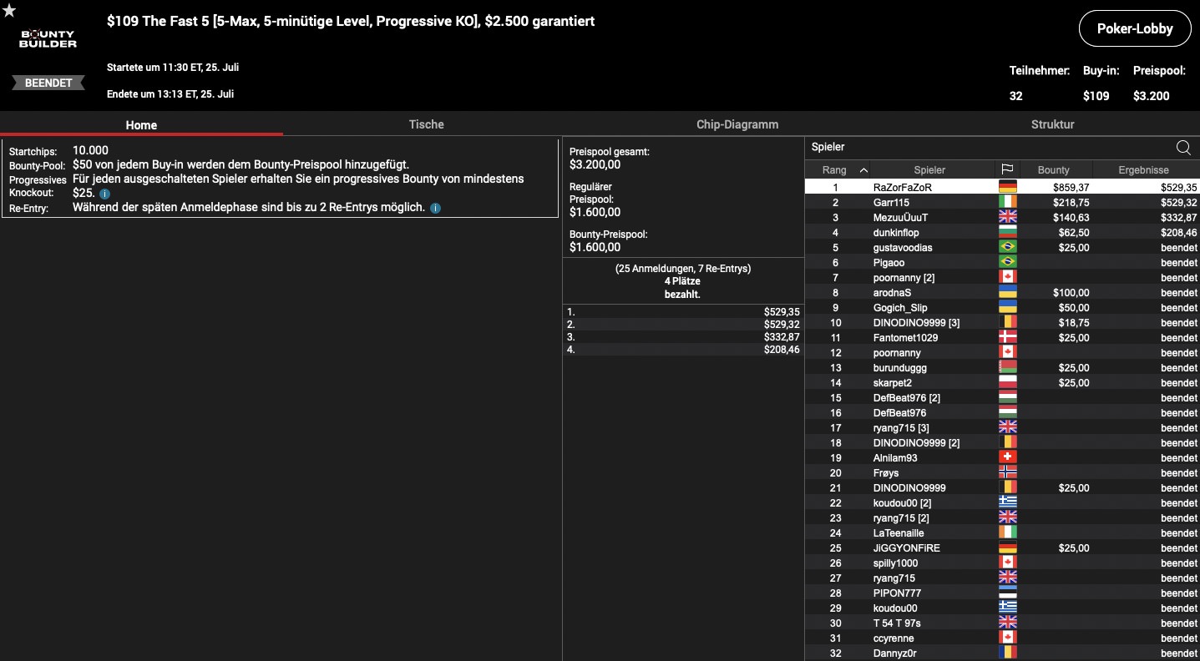1200x661 pixels.
Task: Select the first place payout row
Action: pyautogui.click(x=682, y=311)
